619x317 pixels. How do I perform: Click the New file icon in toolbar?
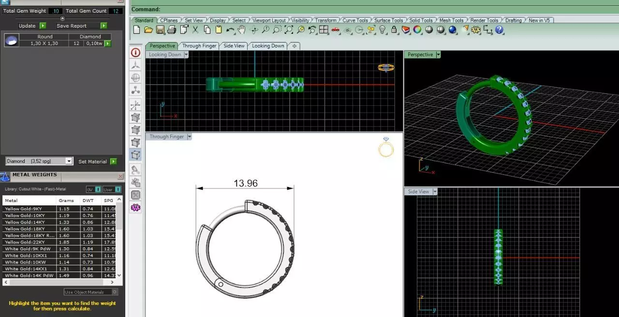pos(136,30)
